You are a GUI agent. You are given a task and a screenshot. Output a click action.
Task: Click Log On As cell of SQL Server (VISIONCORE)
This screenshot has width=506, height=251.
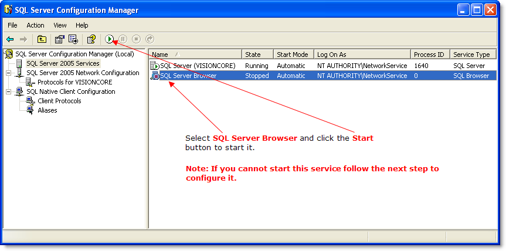click(x=362, y=66)
